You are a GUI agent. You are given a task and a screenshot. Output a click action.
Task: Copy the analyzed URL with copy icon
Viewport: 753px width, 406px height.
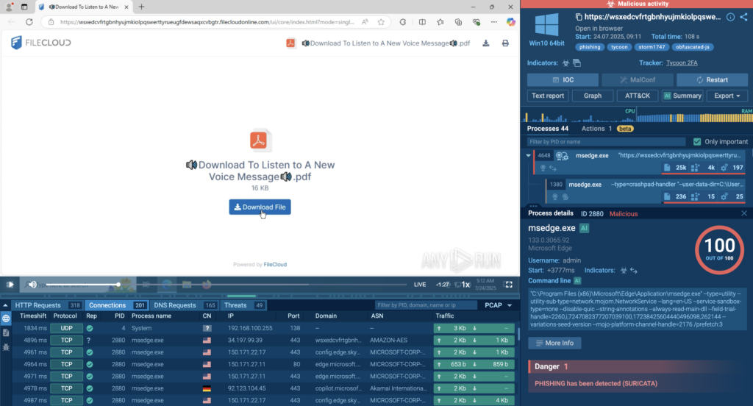[x=579, y=17]
